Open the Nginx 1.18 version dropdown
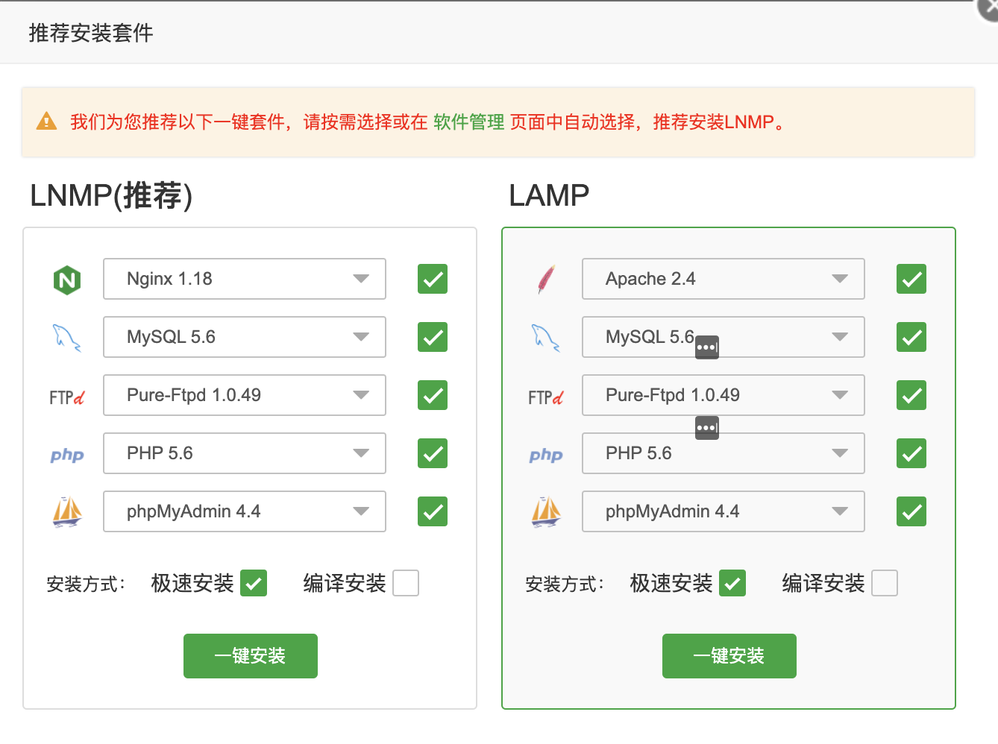Viewport: 998px width, 744px height. pos(245,279)
